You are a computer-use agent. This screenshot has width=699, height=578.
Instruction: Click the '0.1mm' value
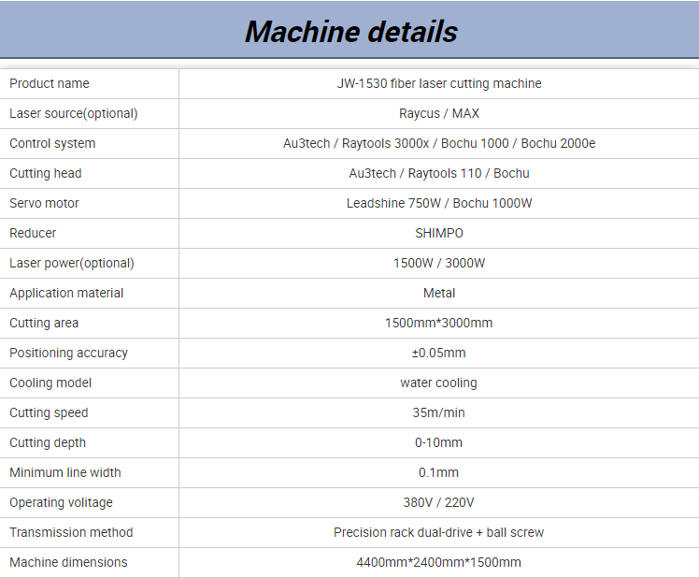(439, 472)
